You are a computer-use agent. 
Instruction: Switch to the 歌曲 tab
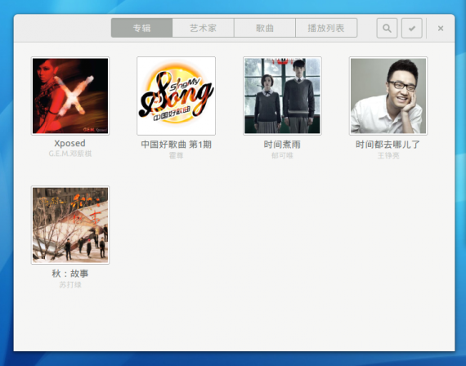click(x=265, y=28)
